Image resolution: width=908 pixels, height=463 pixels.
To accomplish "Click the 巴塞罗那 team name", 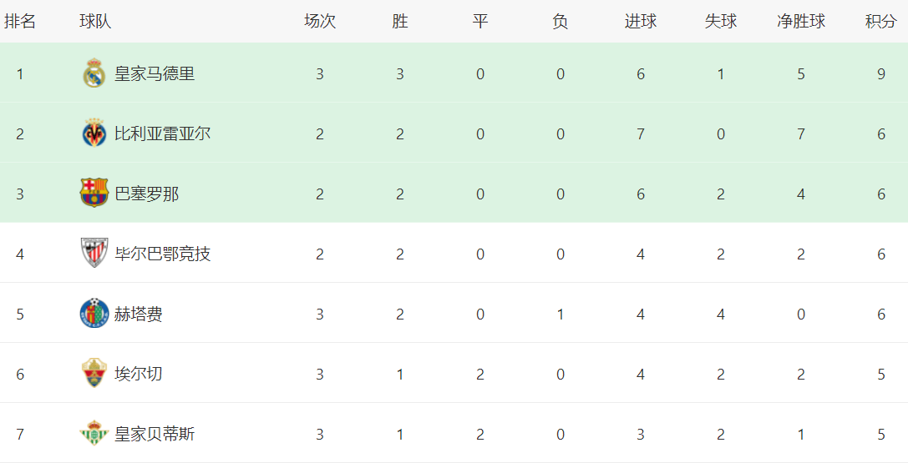I will (146, 194).
